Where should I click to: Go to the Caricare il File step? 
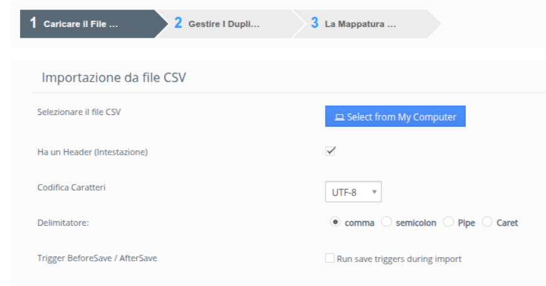[80, 24]
